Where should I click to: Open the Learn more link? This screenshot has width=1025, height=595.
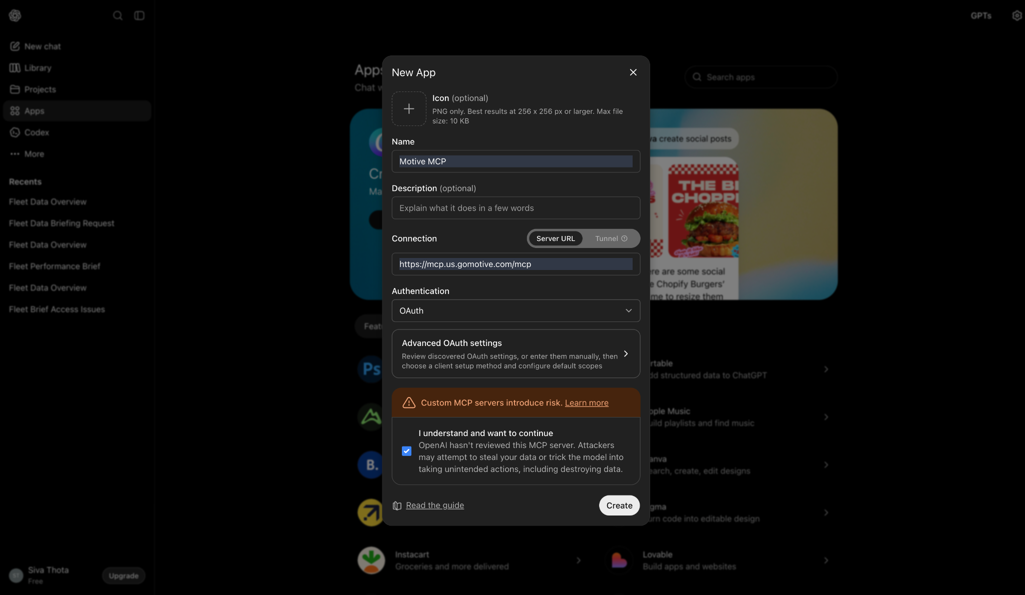point(587,402)
